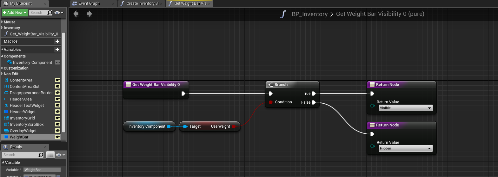This screenshot has height=177, width=498.
Task: Open My Blueprint view options eye dropdown
Action: (x=59, y=13)
